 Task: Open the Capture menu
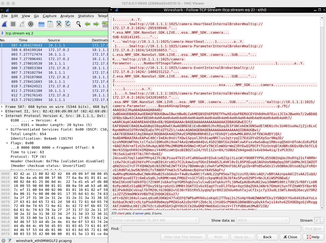click(x=50, y=16)
